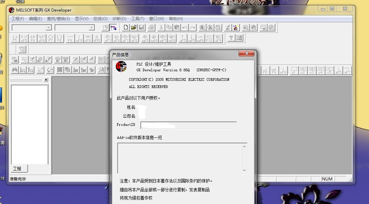The height and width of the screenshot is (204, 369).
Task: Click the Cut scissors icon
Action: pyautogui.click(x=161, y=28)
